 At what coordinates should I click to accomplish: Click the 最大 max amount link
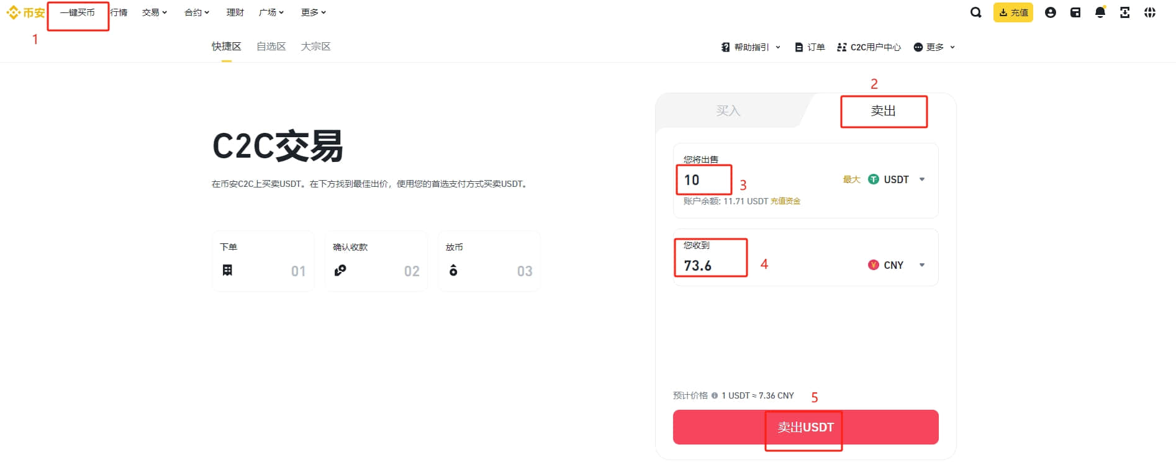[x=851, y=179]
